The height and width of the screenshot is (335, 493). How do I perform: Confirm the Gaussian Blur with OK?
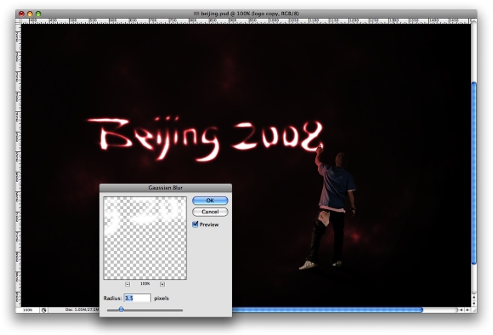click(210, 201)
